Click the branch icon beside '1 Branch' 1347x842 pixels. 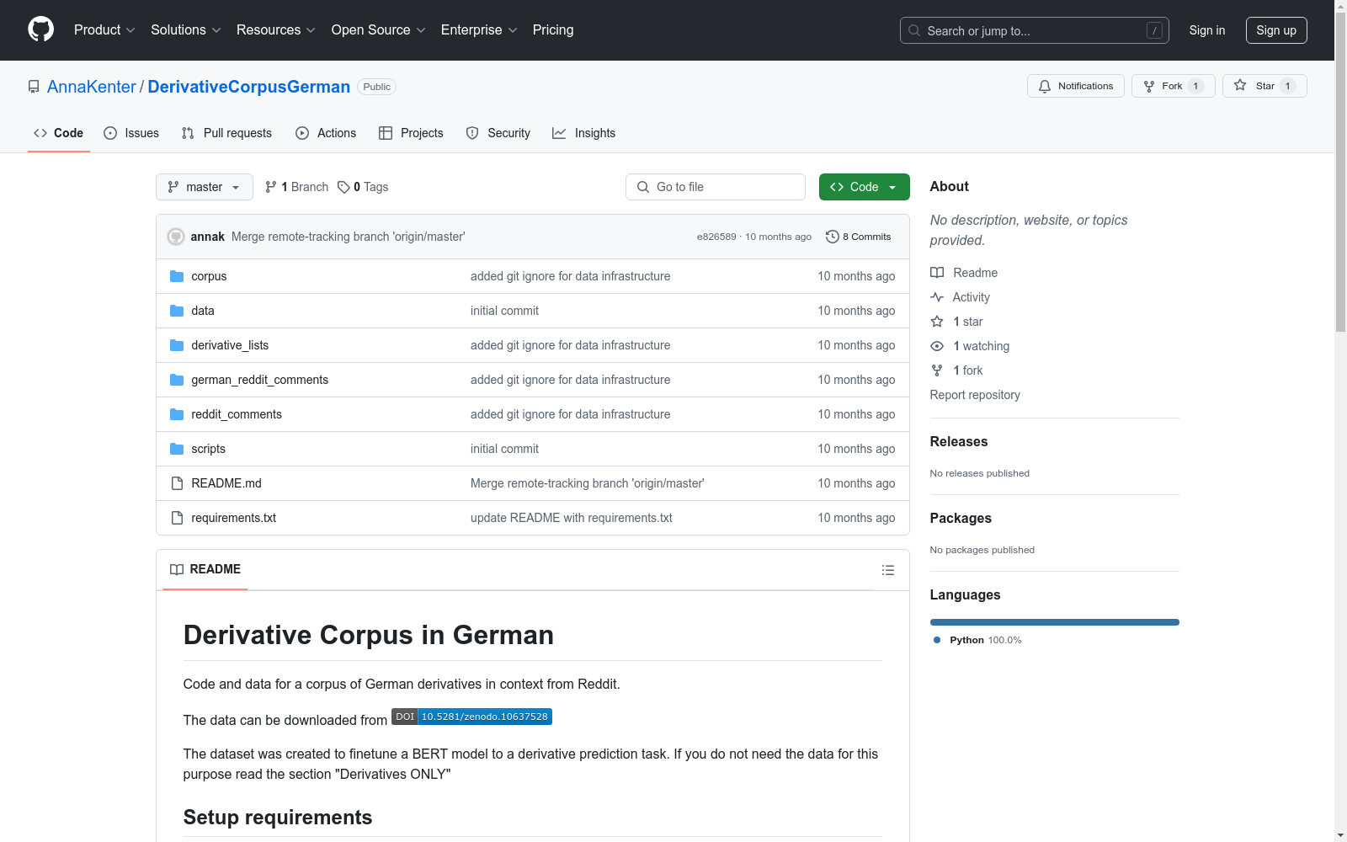(x=271, y=187)
